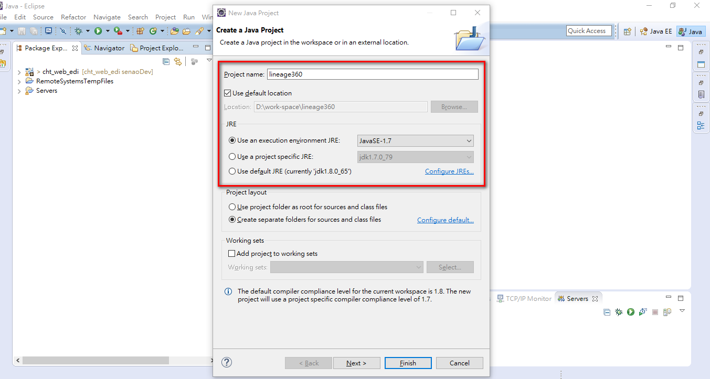Click Collapse All in Servers view
This screenshot has height=379, width=710.
click(607, 312)
